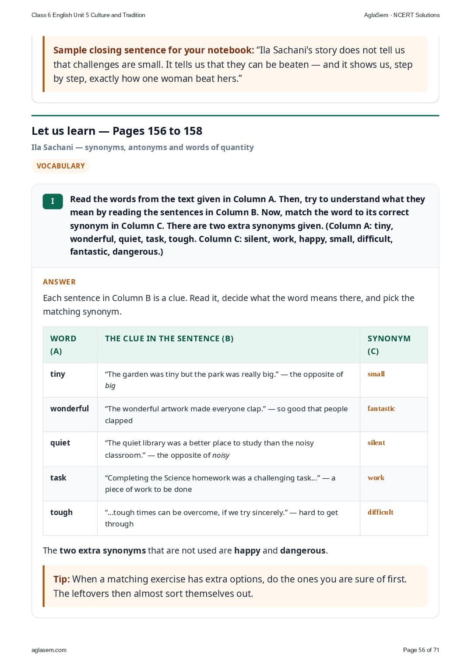Click the synonym 'work' in the table

[x=376, y=477]
